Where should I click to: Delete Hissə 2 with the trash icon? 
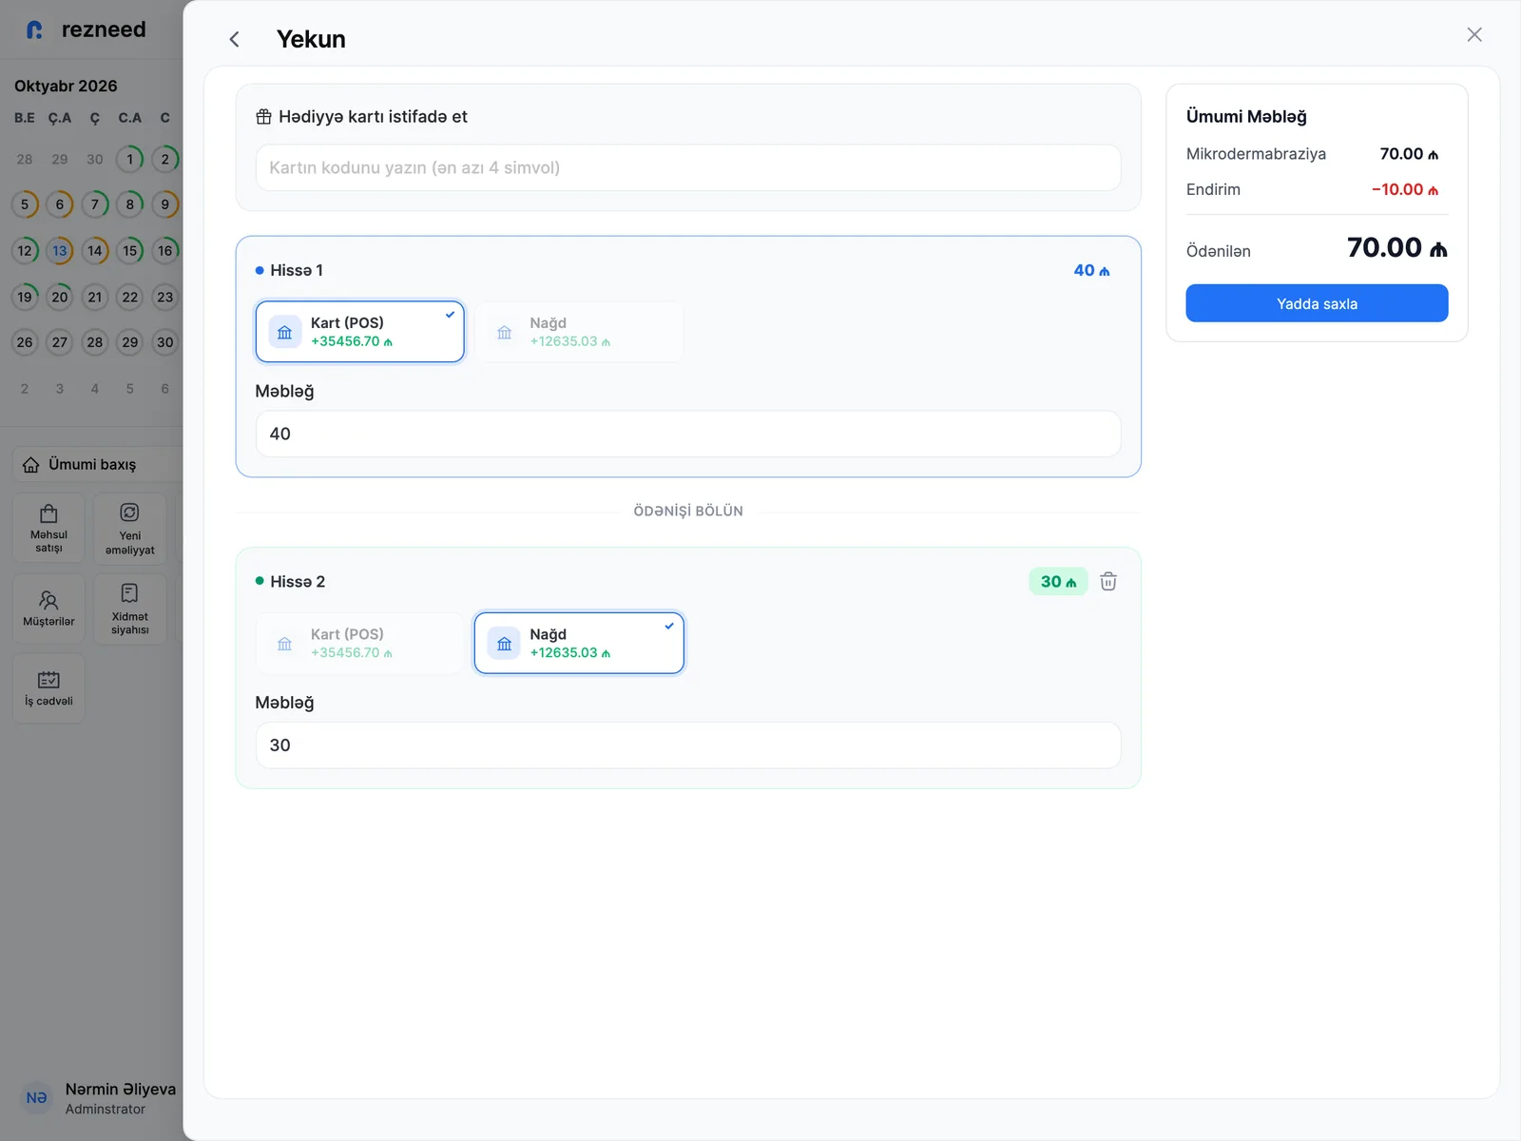point(1108,582)
